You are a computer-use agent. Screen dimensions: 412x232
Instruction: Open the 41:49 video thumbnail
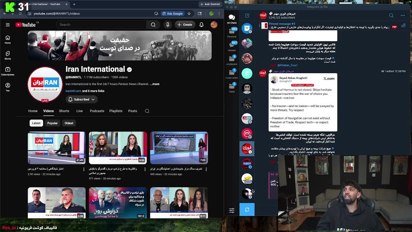coord(57,148)
